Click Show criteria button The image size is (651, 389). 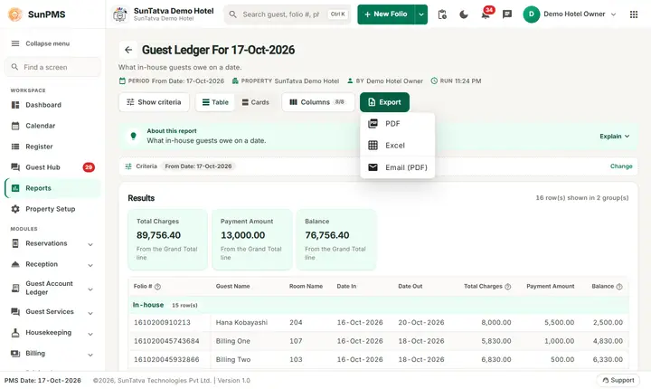(154, 102)
